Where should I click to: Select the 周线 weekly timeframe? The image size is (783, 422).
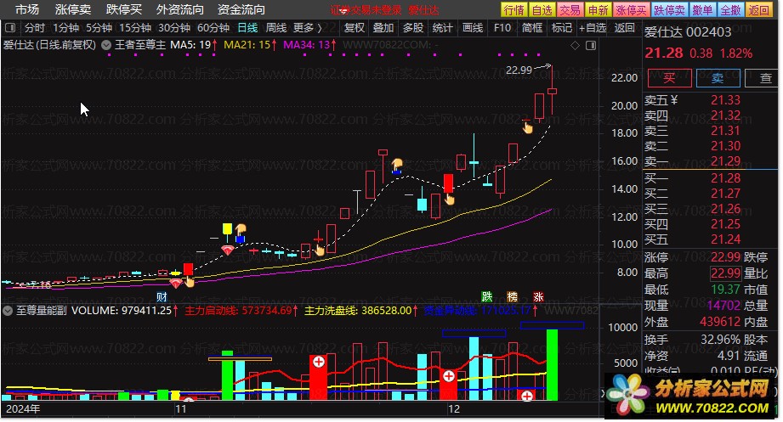point(276,28)
